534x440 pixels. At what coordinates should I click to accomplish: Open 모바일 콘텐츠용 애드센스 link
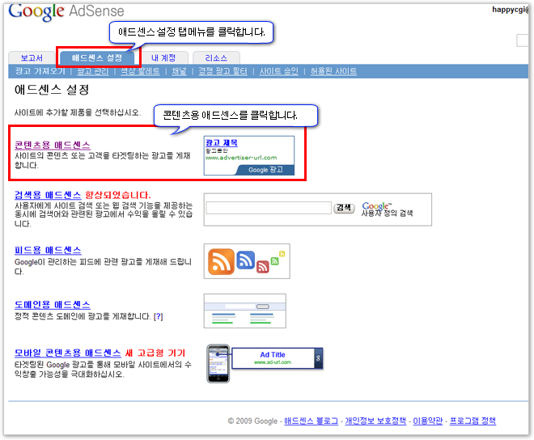click(68, 353)
